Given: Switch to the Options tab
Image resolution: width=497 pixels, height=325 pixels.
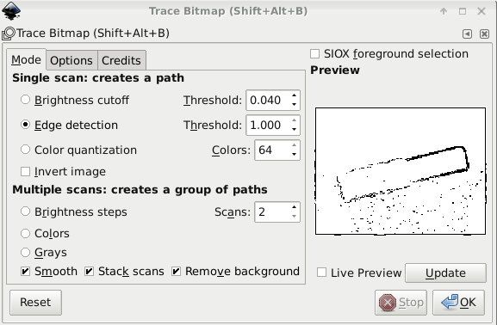Looking at the screenshot, I should tap(71, 60).
